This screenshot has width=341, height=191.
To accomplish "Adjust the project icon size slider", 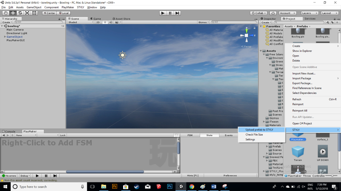I will point(332,176).
